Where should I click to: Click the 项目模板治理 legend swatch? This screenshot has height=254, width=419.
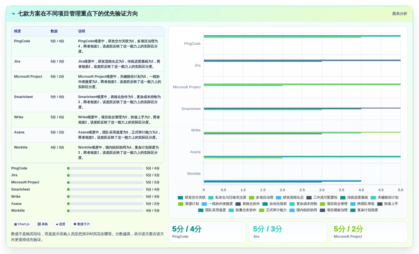(322, 210)
